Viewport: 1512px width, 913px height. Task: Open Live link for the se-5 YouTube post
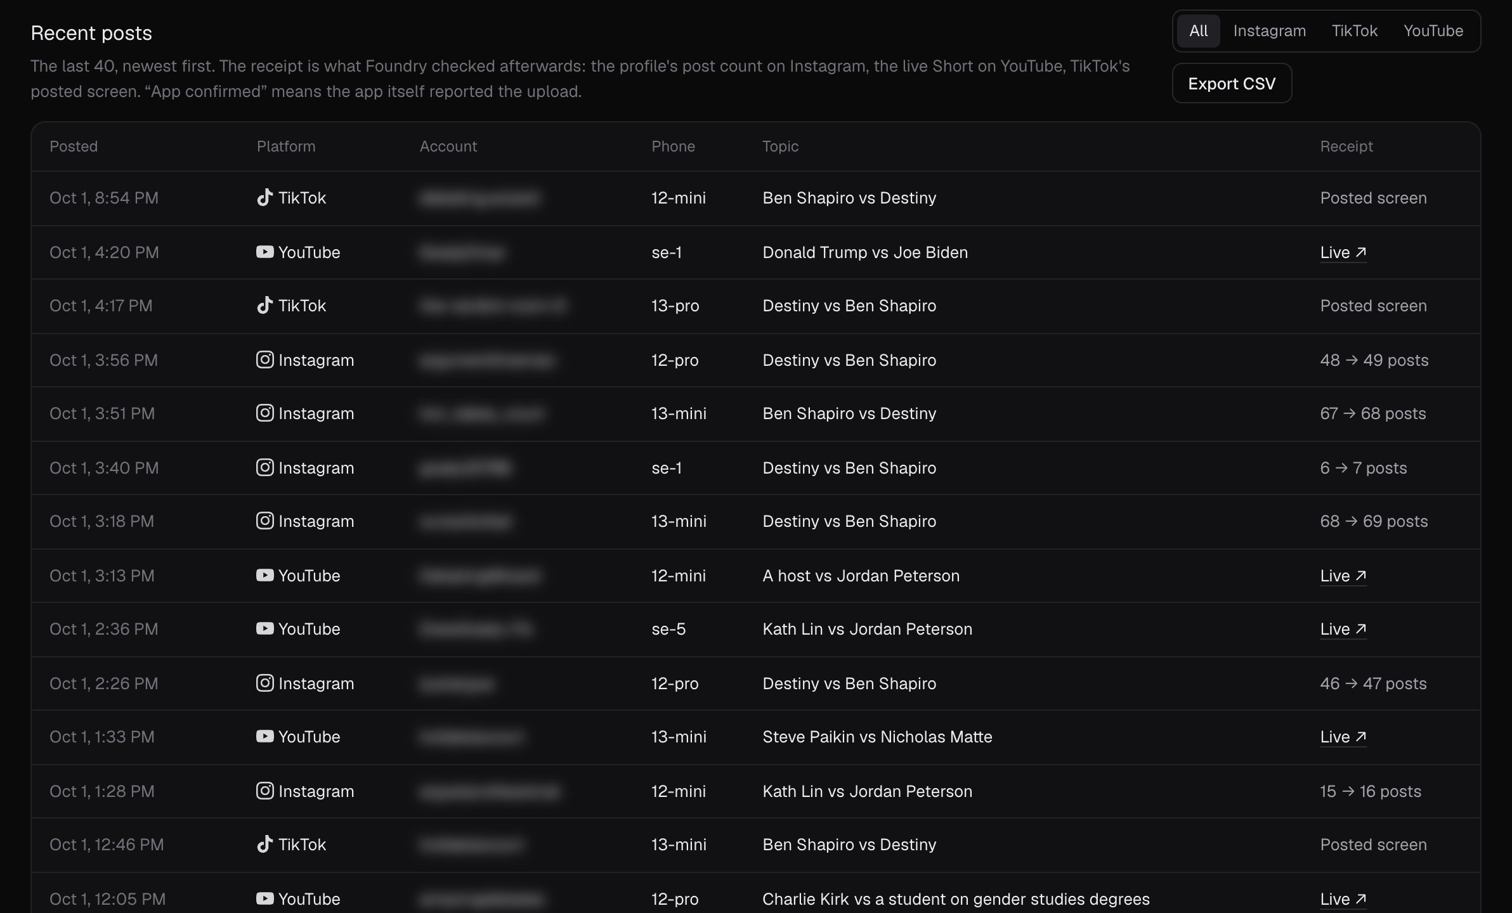(1343, 629)
